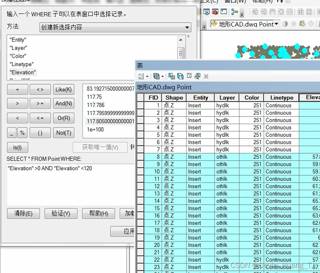Click the Zoom Whole Page icon
The height and width of the screenshot is (273, 320).
point(281,12)
